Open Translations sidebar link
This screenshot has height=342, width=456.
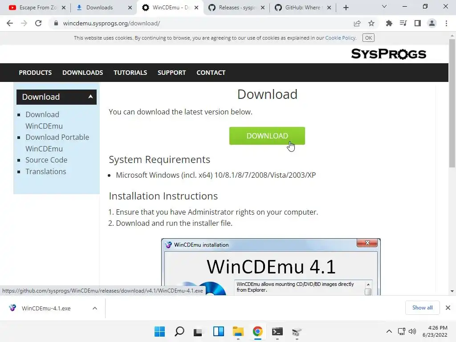coord(46,171)
